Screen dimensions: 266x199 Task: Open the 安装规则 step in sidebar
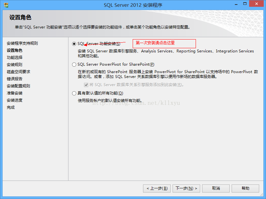pos(15,65)
